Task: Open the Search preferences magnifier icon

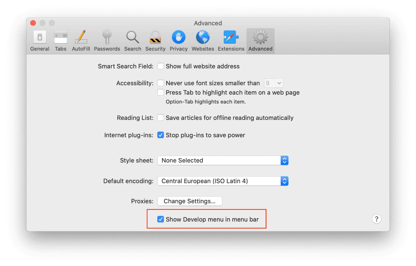Action: (x=133, y=41)
